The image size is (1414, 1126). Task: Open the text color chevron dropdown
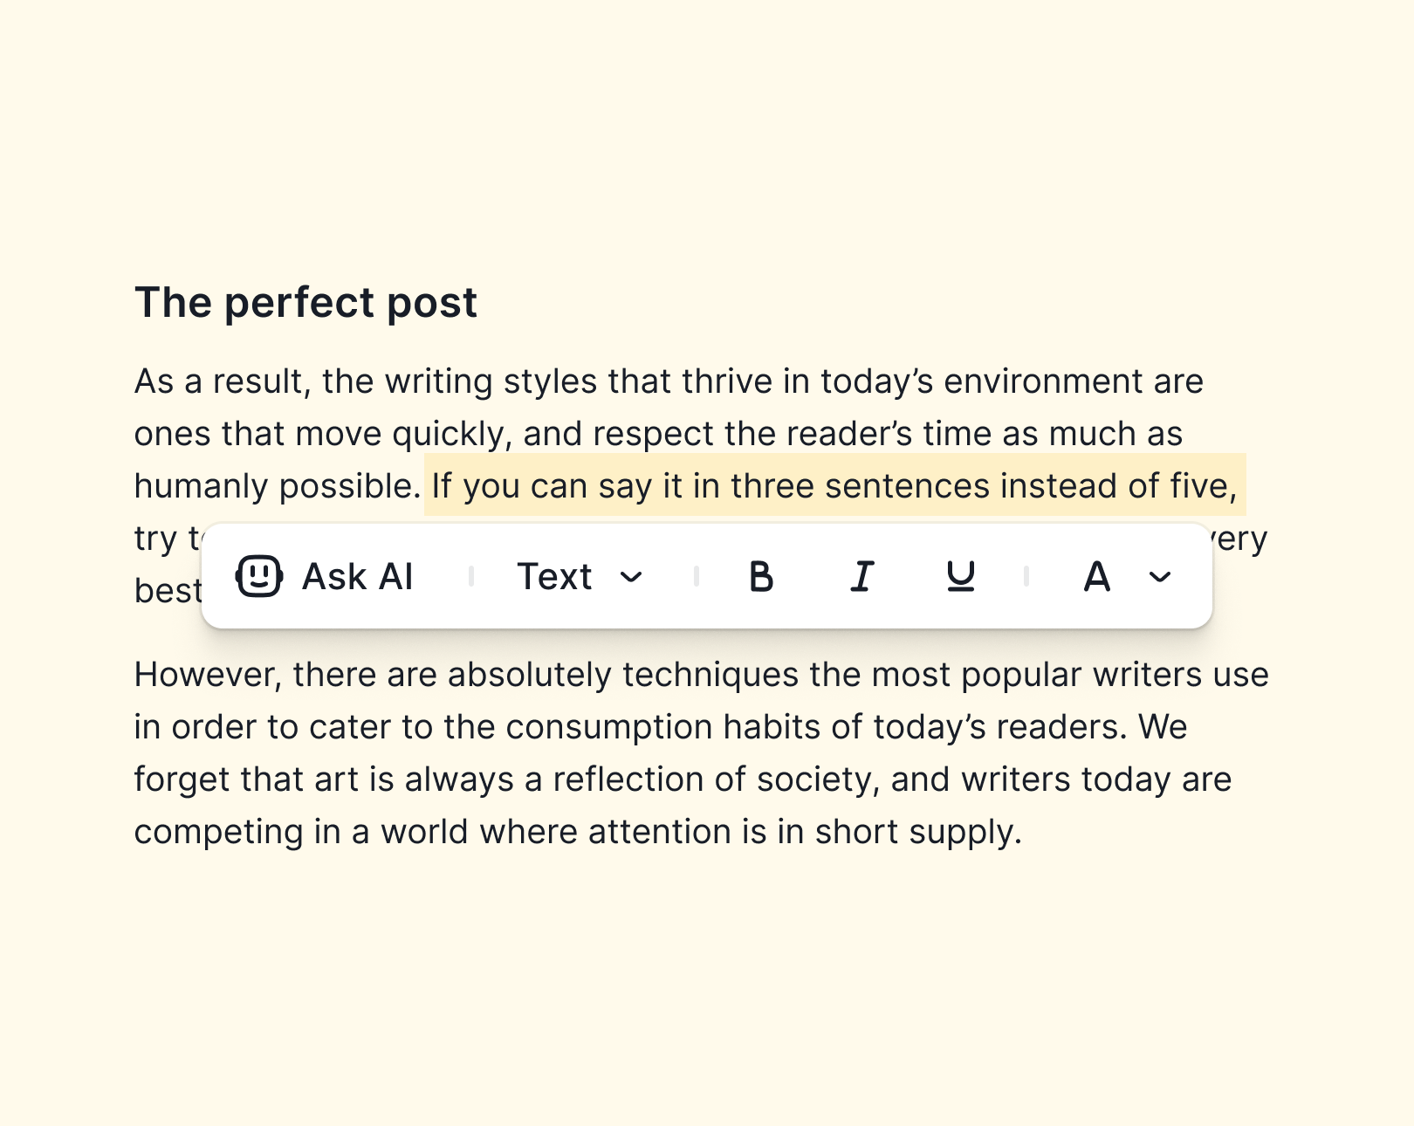click(x=1159, y=577)
